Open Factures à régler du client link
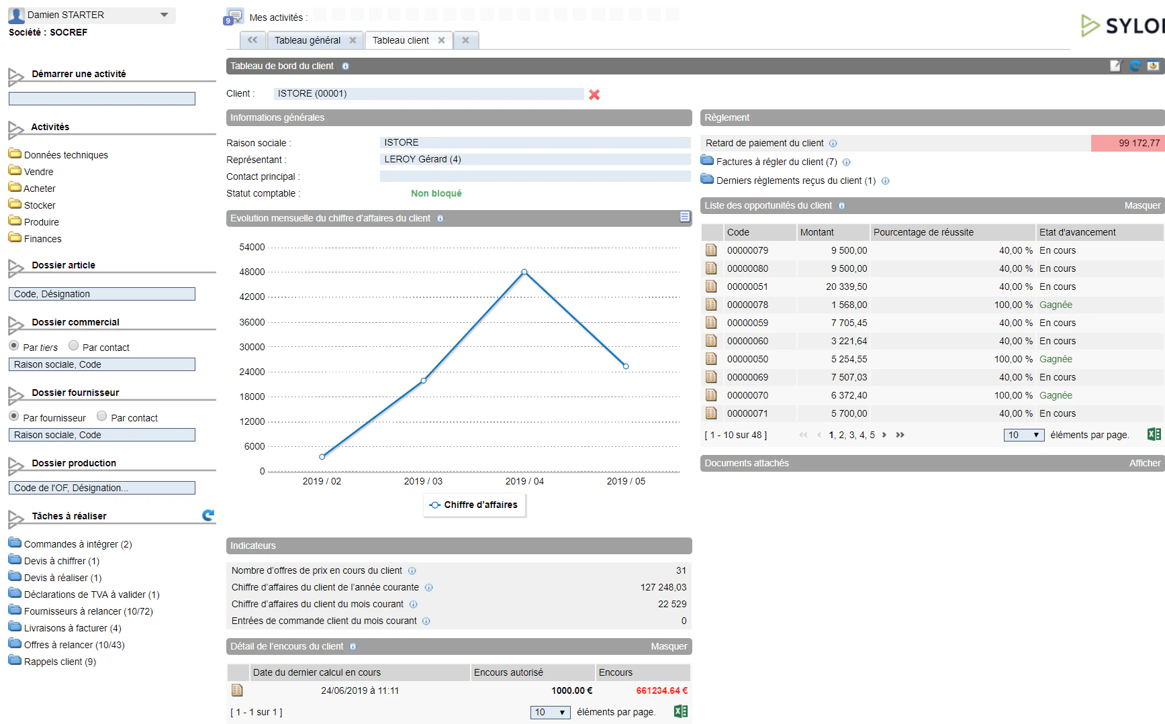 776,162
